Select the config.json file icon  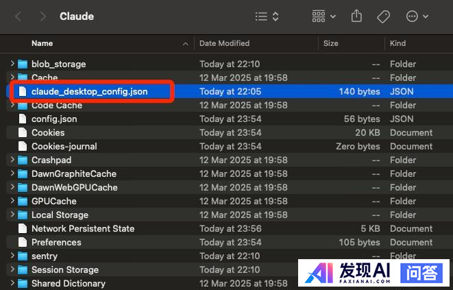point(23,119)
